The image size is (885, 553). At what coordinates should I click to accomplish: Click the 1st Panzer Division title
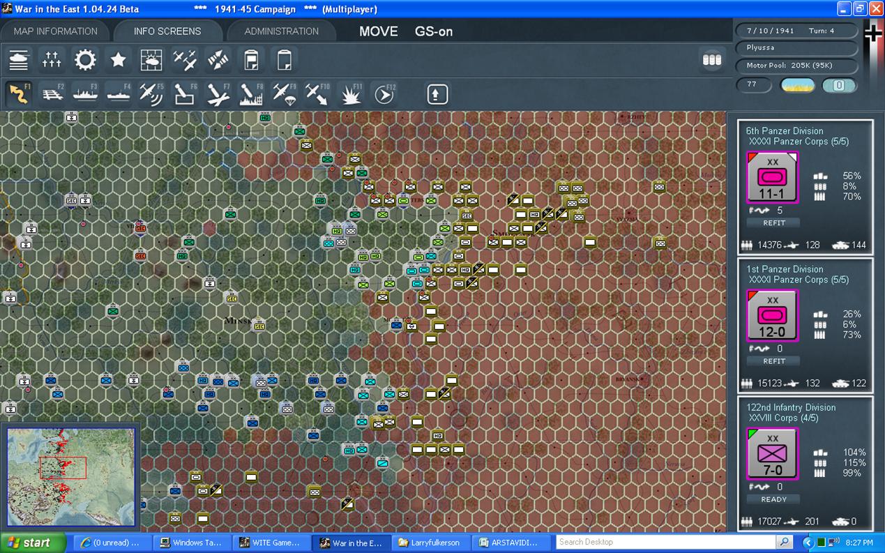click(x=785, y=269)
